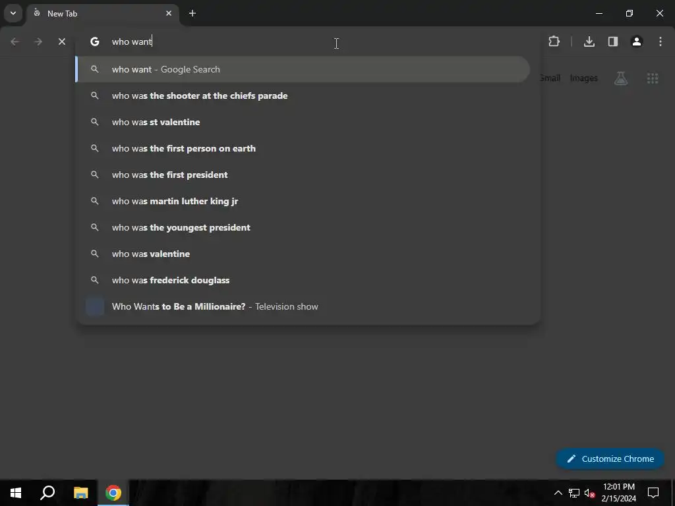This screenshot has width=675, height=506.
Task: Open the Chrome three-dot menu
Action: click(660, 42)
